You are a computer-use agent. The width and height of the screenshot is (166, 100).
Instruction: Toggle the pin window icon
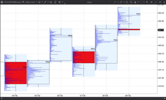tap(151, 2)
